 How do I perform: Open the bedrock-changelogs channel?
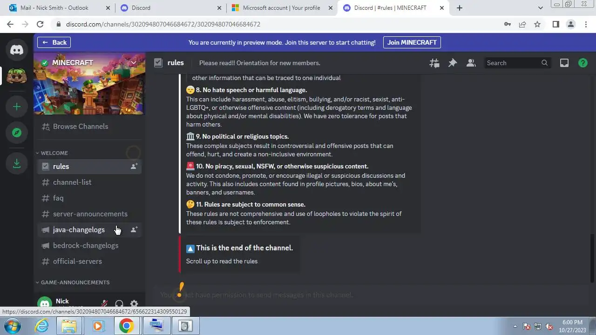pos(89,245)
